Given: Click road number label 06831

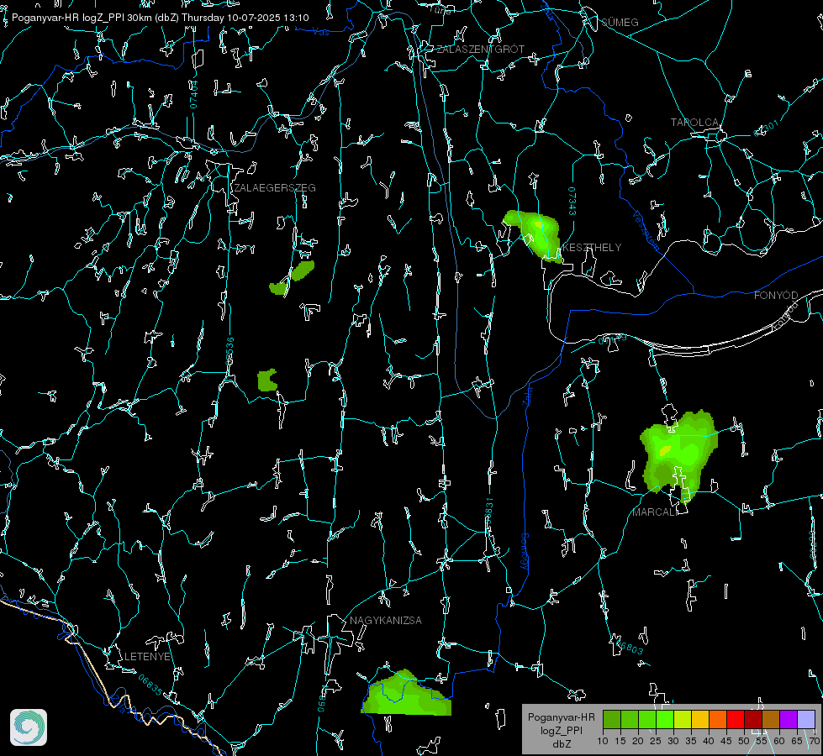Looking at the screenshot, I should pyautogui.click(x=488, y=512).
